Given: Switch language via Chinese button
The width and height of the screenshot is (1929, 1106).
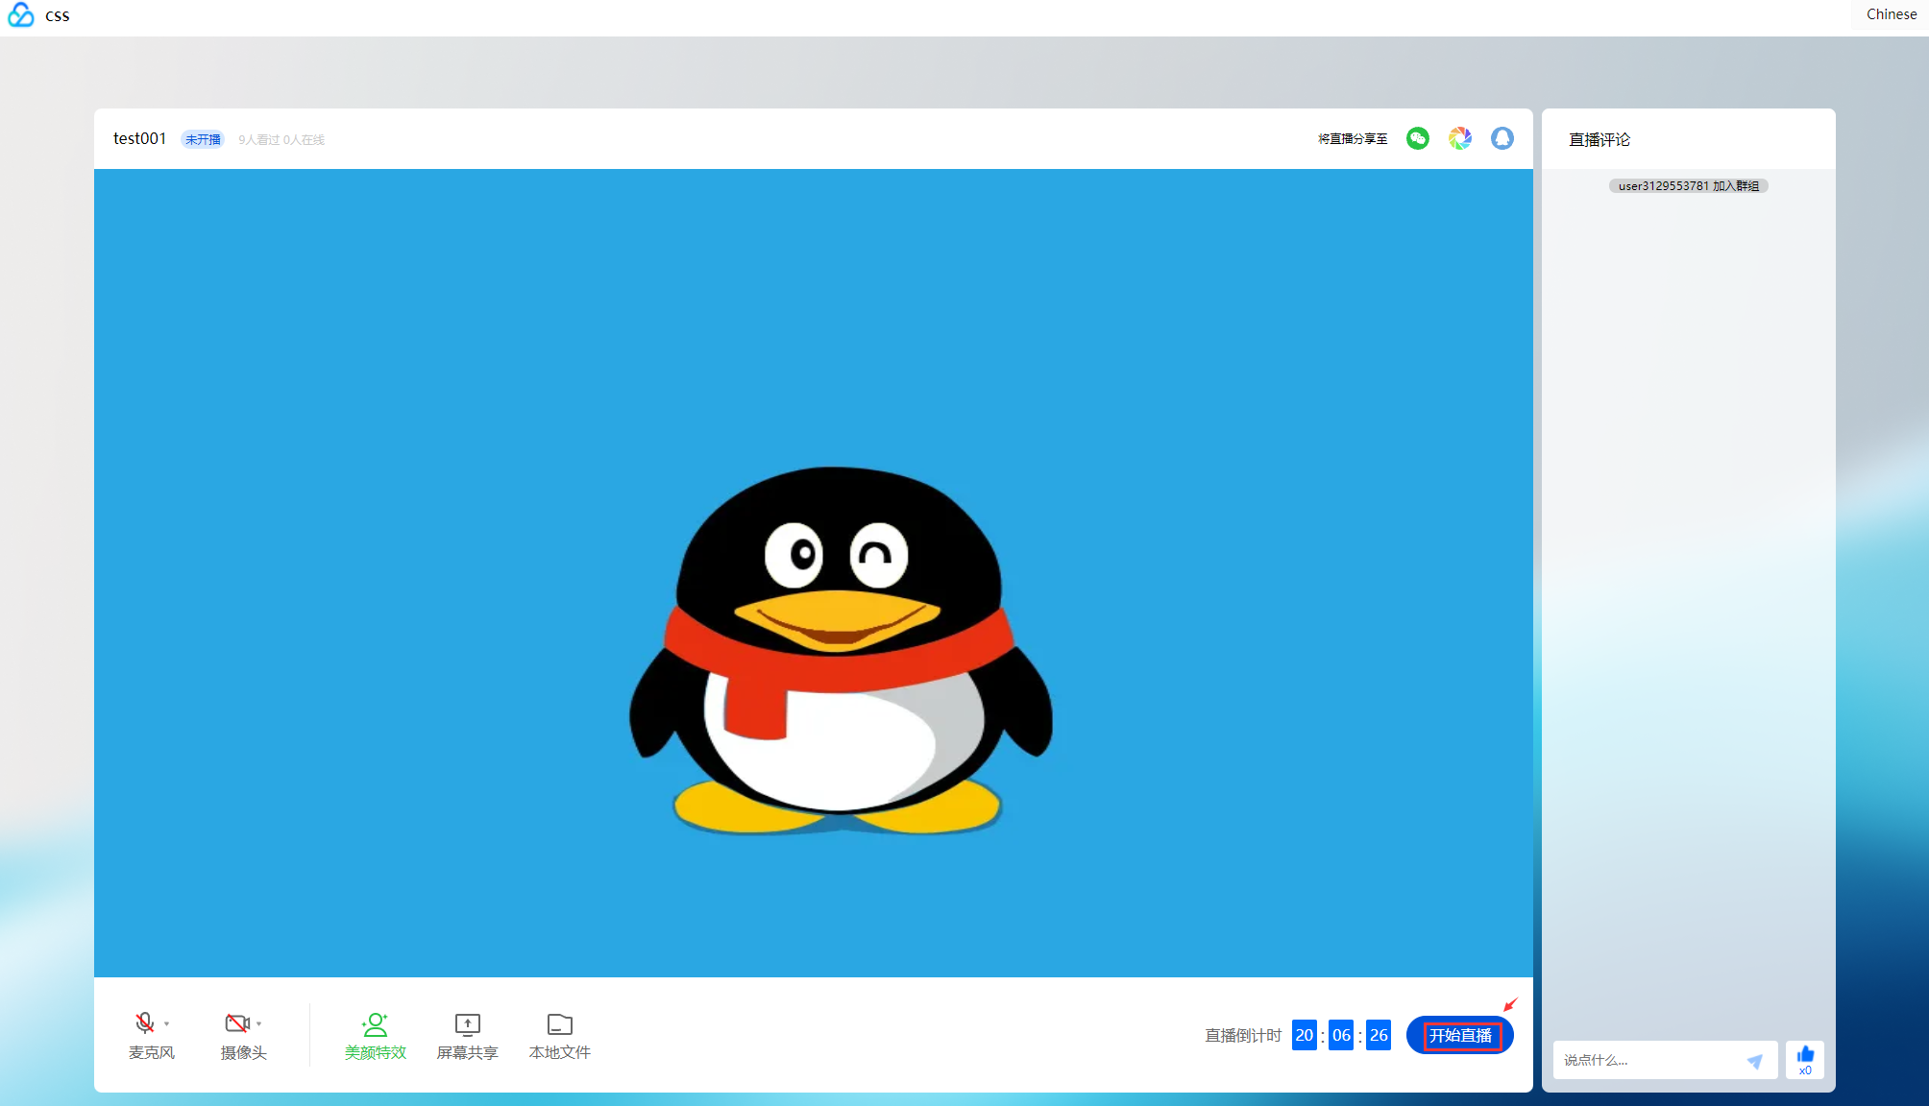Looking at the screenshot, I should (1891, 14).
